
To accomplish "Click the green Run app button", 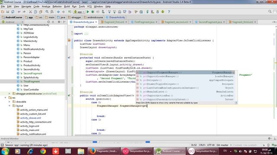I will click(88, 12).
